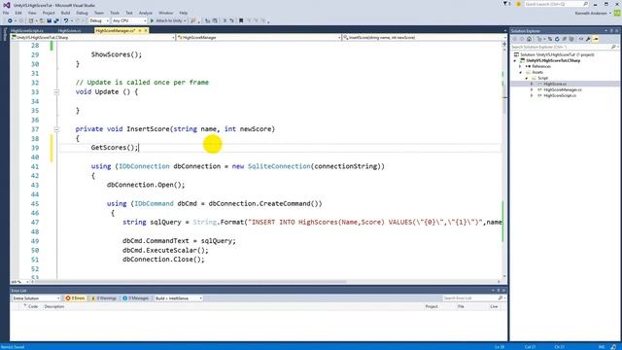Click the user account avatar icon

617,13
